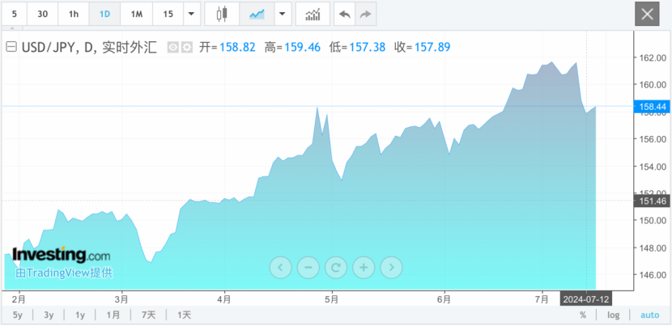Zoom out chart with minus button
672x326 pixels.
[x=308, y=267]
